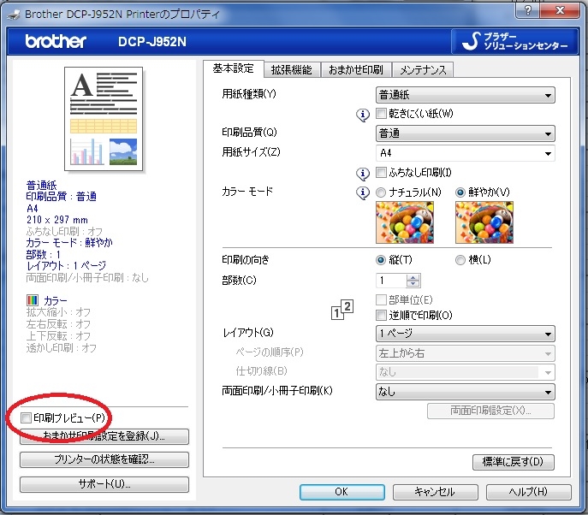Open the Brother Solutions Center banner
Viewport: 588px width, 515px height.
point(514,41)
